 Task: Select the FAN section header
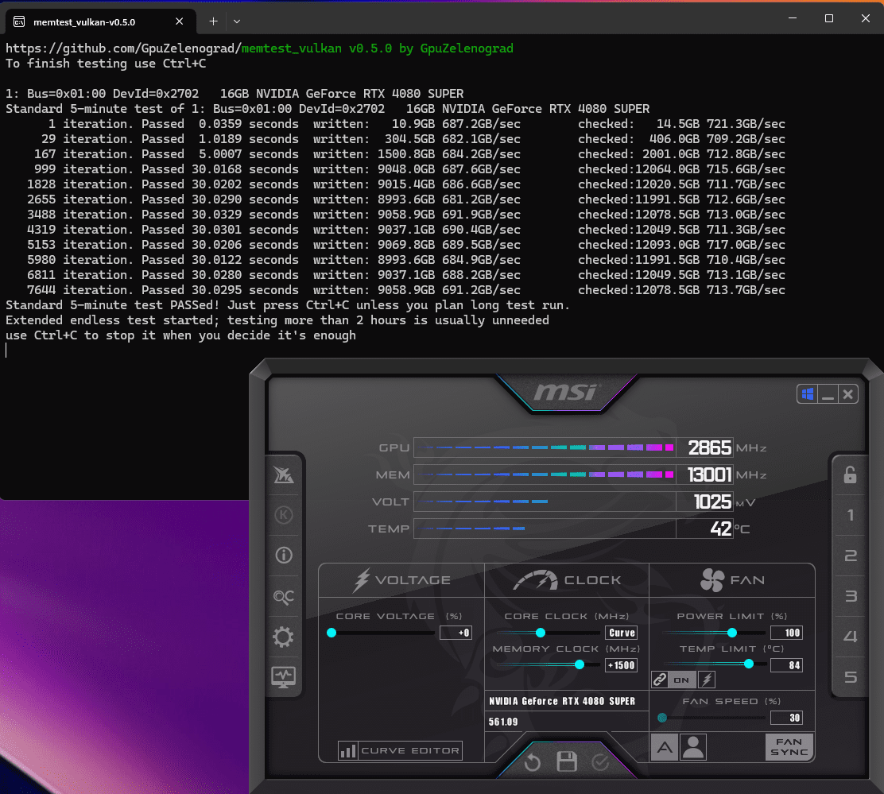pos(732,580)
